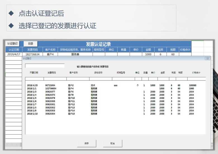Focus the customer name search input
The height and width of the screenshot is (154, 218).
point(45,66)
